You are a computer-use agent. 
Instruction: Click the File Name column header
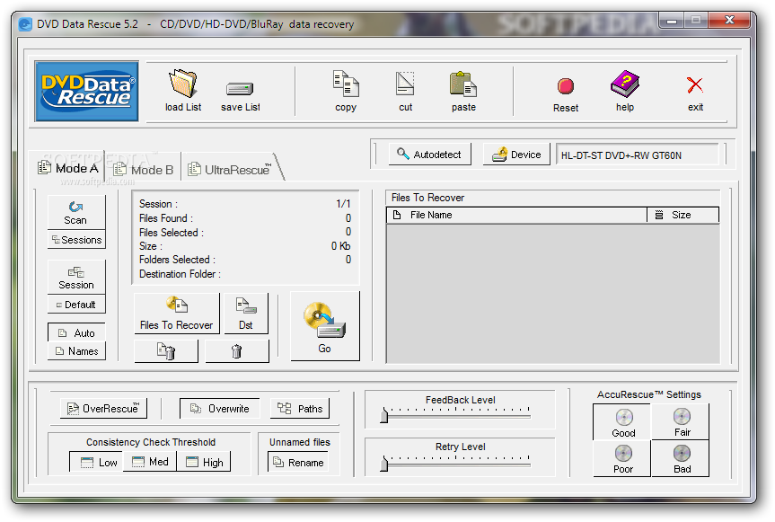point(516,215)
